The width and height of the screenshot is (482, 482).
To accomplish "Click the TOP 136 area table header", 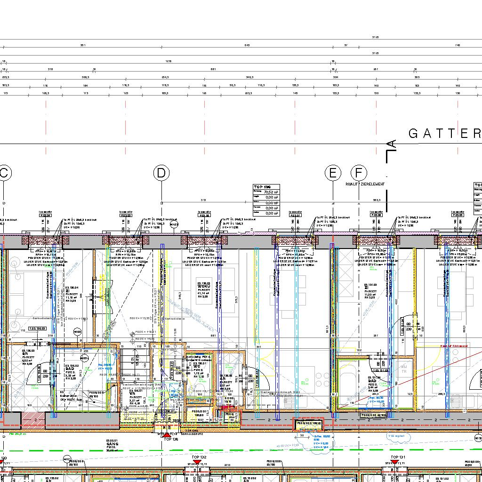I will point(266,187).
